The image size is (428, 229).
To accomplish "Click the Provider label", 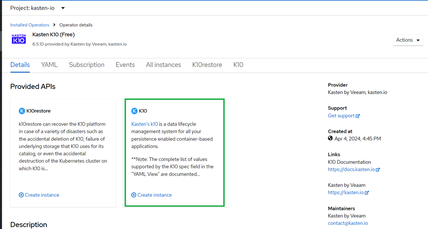I will [x=338, y=85].
